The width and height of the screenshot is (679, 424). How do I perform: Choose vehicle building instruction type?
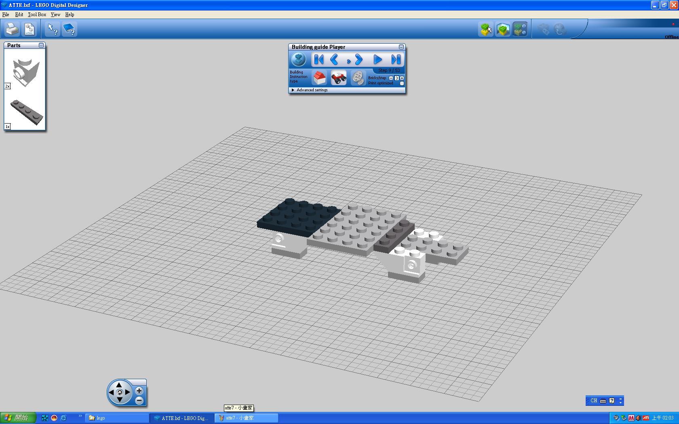click(338, 78)
